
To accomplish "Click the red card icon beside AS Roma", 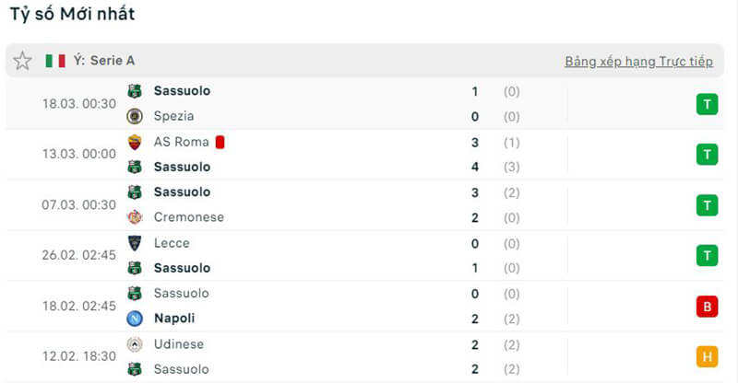I will [x=220, y=142].
